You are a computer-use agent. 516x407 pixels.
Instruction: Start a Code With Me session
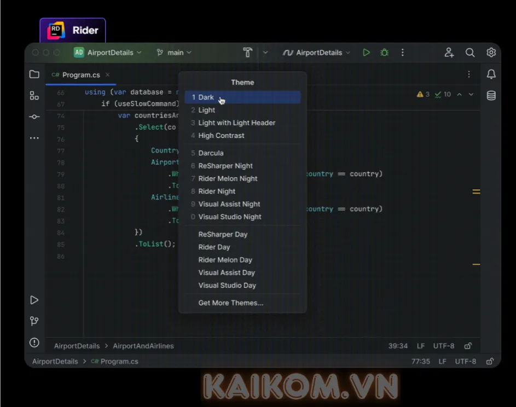tap(449, 53)
